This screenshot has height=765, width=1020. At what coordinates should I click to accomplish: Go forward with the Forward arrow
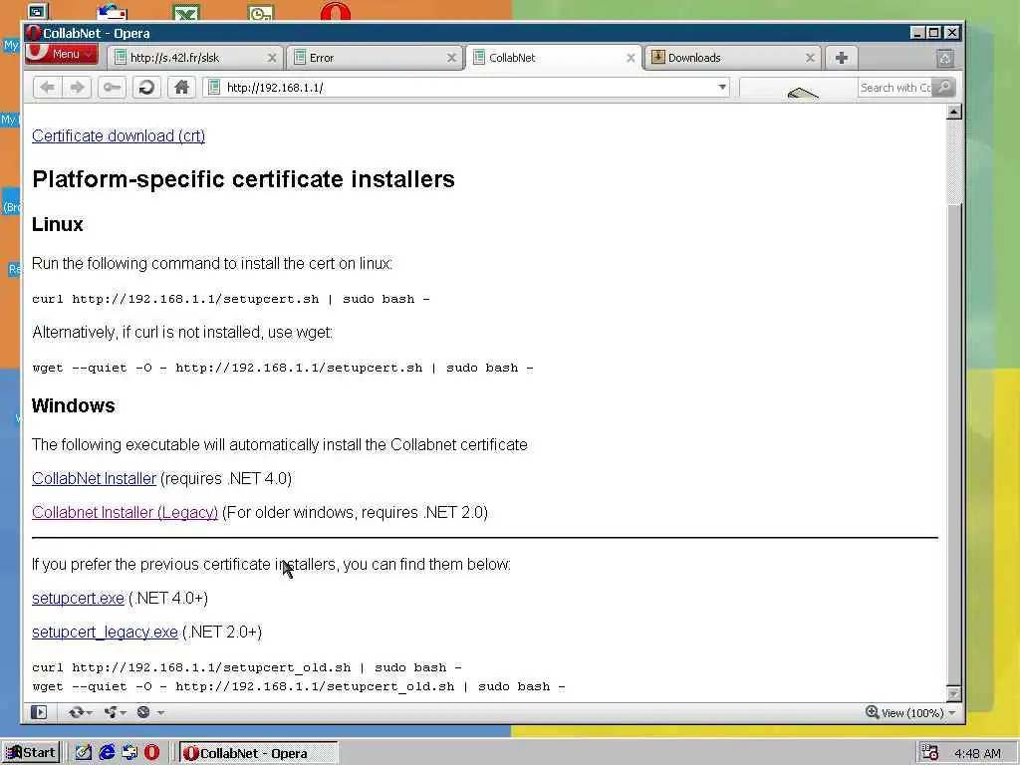point(77,88)
